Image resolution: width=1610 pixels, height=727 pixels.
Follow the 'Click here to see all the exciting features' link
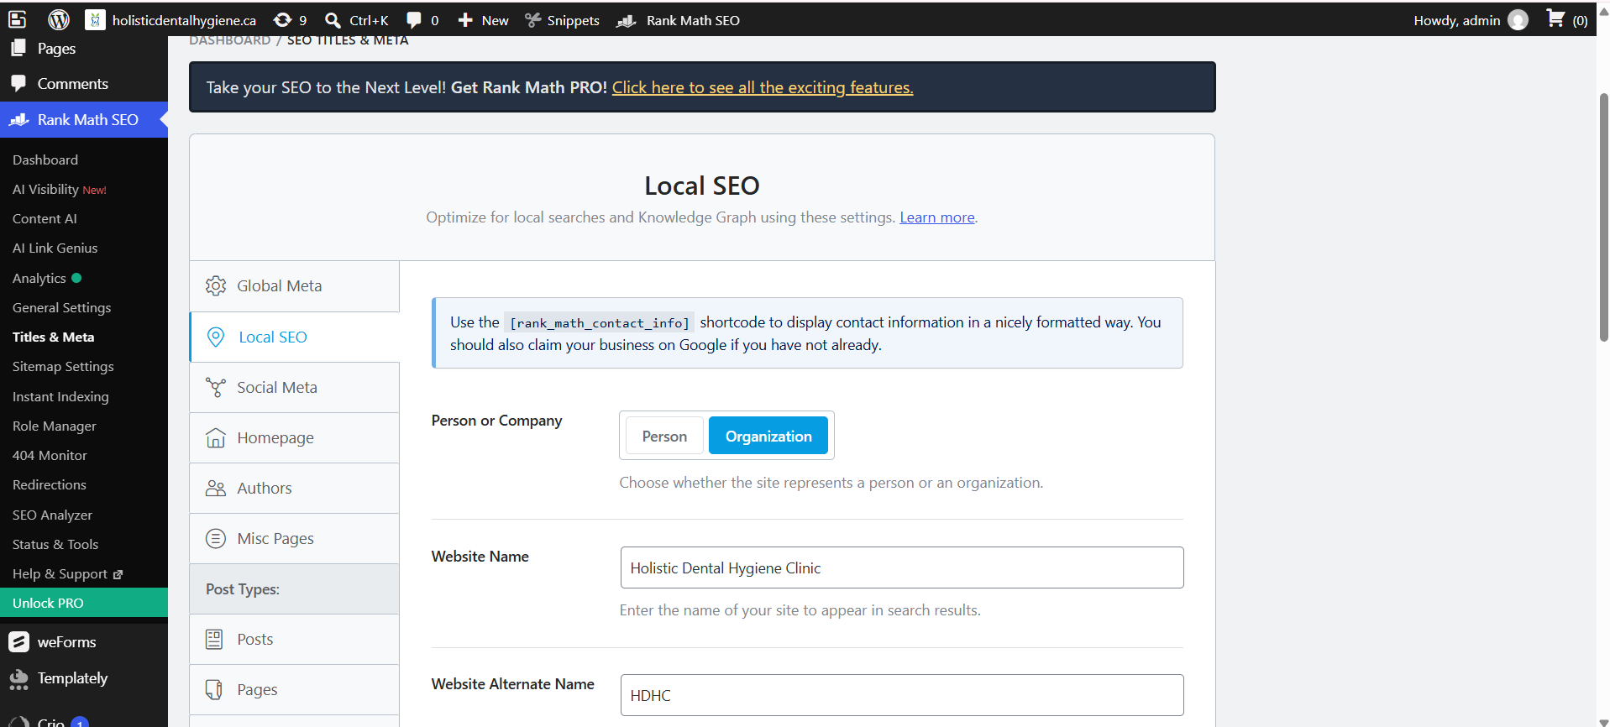[763, 87]
